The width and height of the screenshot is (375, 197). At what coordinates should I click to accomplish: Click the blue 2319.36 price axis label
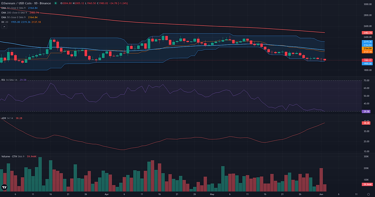pyautogui.click(x=367, y=42)
